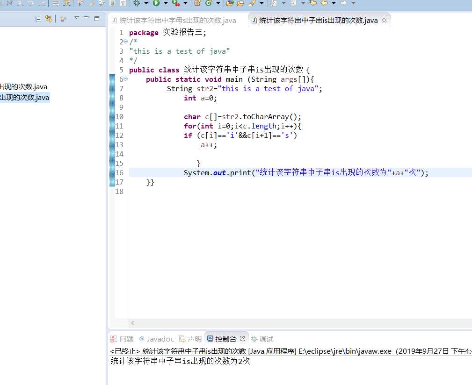The width and height of the screenshot is (472, 385).
Task: Maximize the Package Explorer panel
Action: click(x=97, y=18)
